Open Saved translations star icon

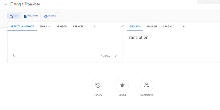pos(122,85)
